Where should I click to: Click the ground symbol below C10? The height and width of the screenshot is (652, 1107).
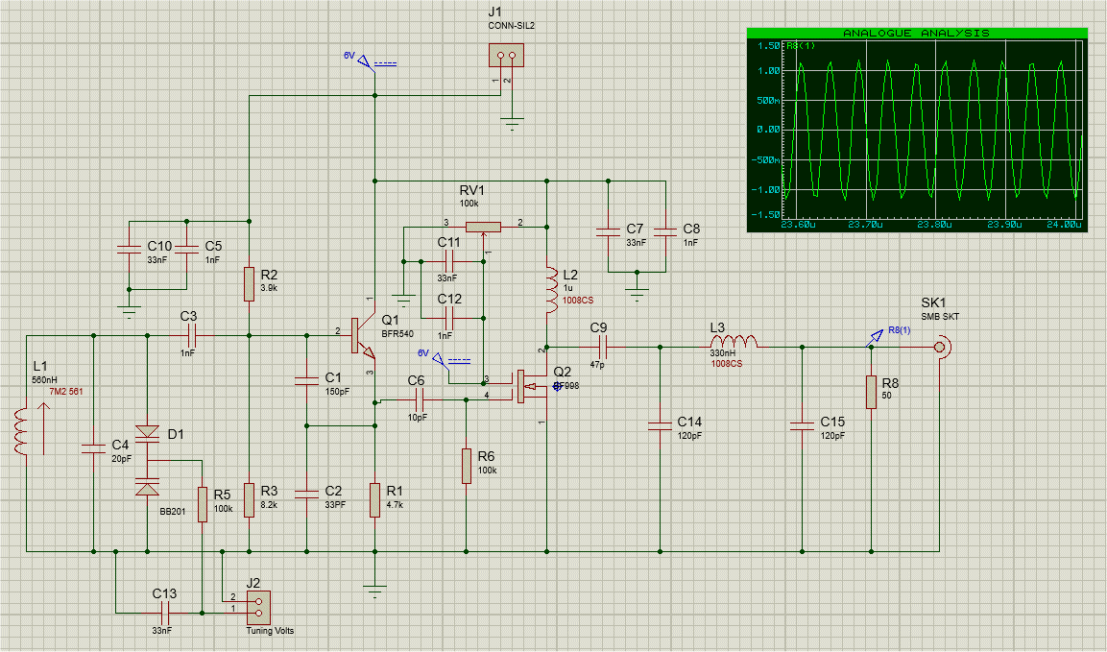[x=130, y=311]
